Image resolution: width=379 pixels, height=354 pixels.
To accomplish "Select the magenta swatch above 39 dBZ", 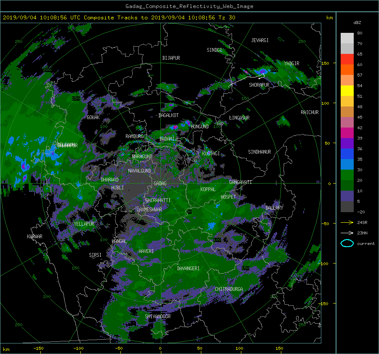I will 347,133.
